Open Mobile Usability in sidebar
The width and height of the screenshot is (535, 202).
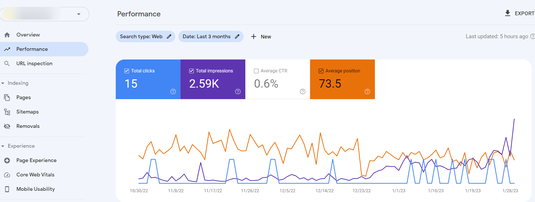(x=35, y=189)
